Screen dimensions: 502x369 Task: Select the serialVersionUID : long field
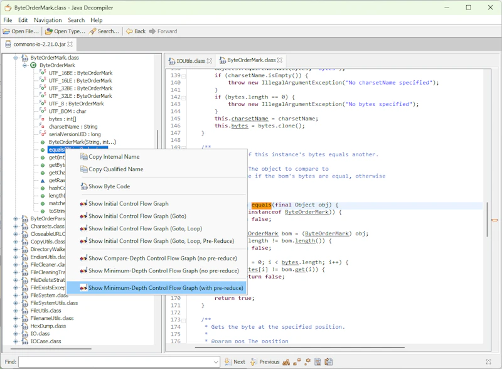pos(75,134)
